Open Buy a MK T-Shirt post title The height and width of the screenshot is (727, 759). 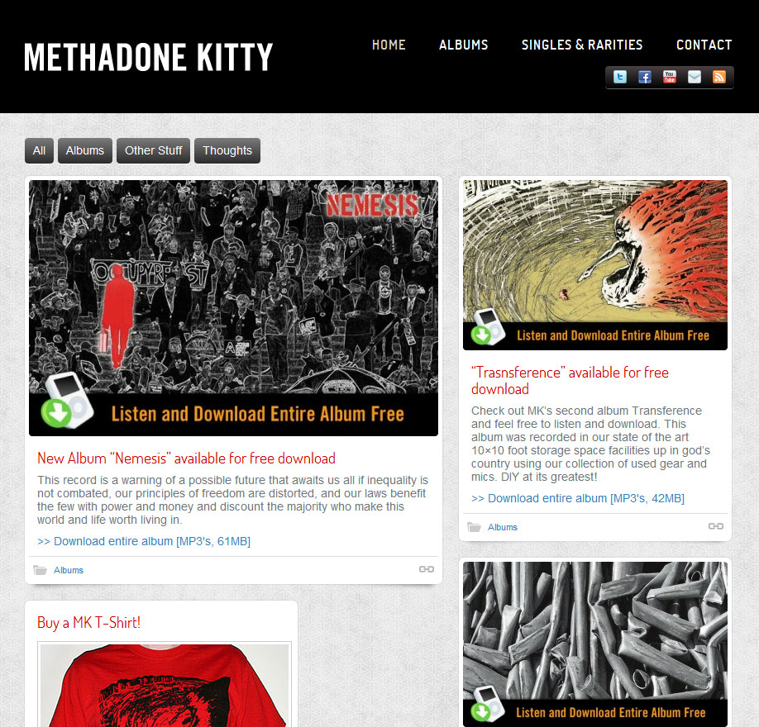pos(89,623)
